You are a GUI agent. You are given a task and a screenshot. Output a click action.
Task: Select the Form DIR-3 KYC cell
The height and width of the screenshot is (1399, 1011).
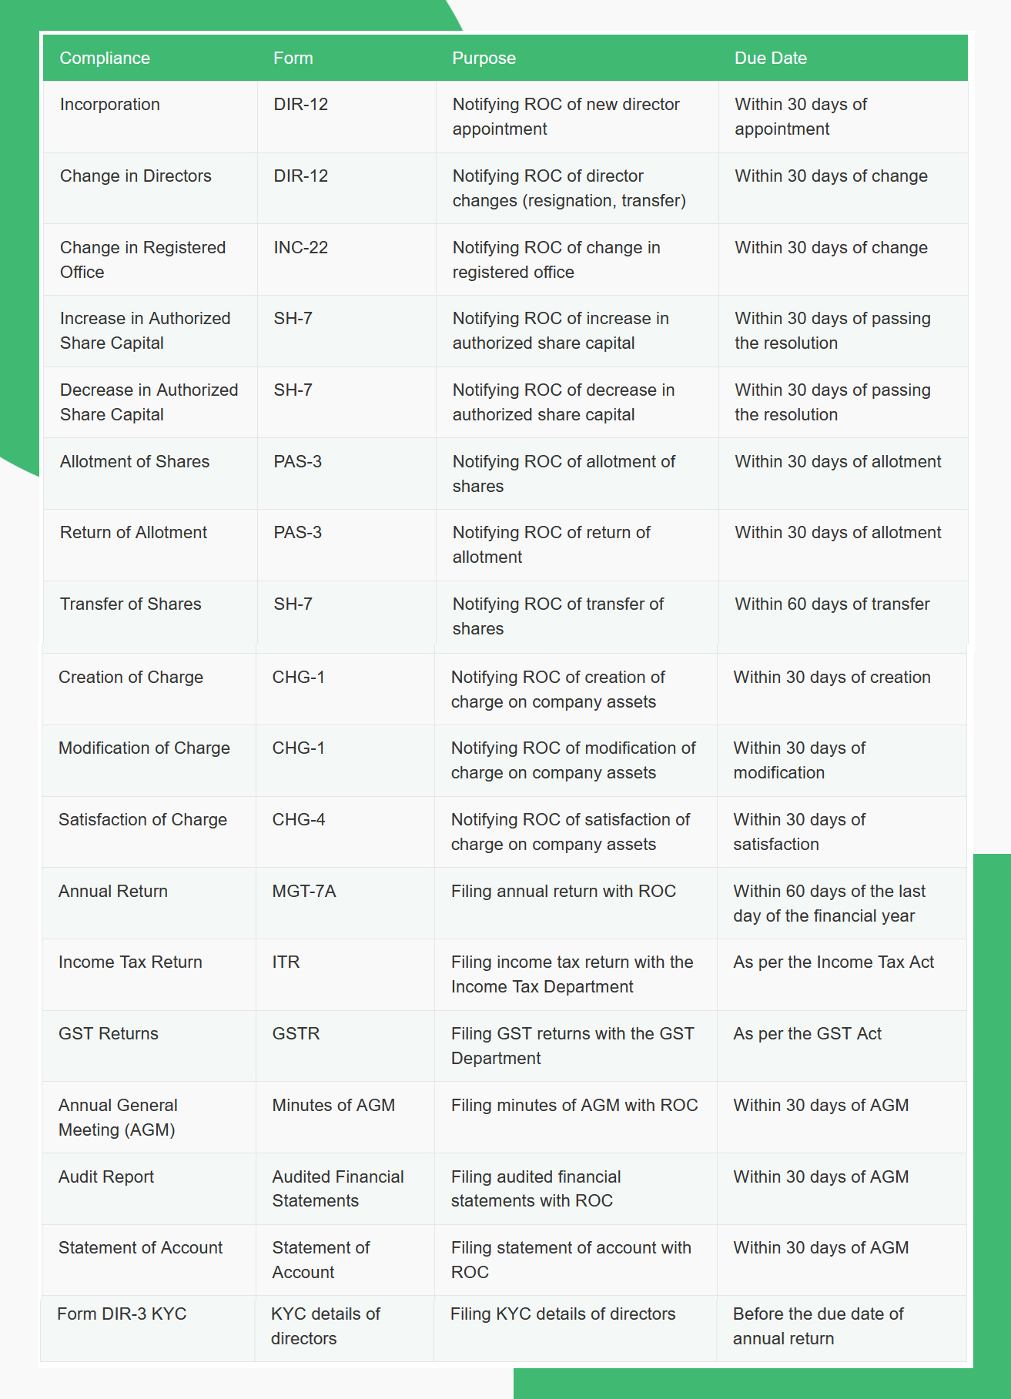pos(122,1314)
